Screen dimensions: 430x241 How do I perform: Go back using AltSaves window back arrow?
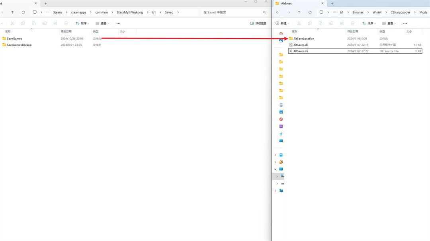coord(278,12)
